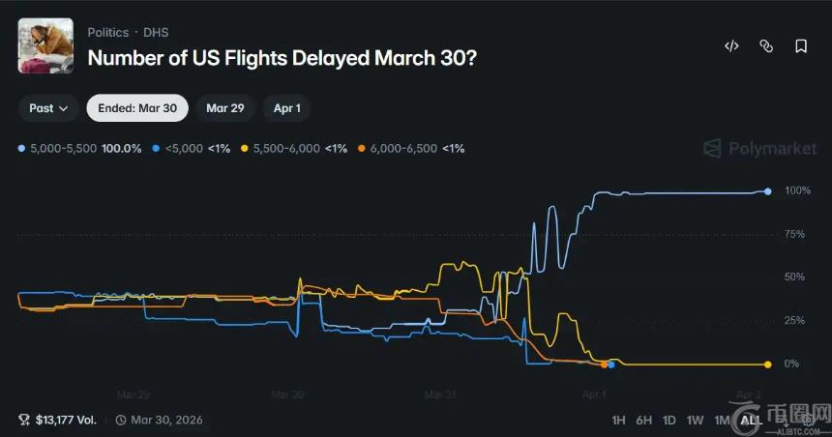
Task: Switch to the Mar 29 tab
Action: [224, 108]
